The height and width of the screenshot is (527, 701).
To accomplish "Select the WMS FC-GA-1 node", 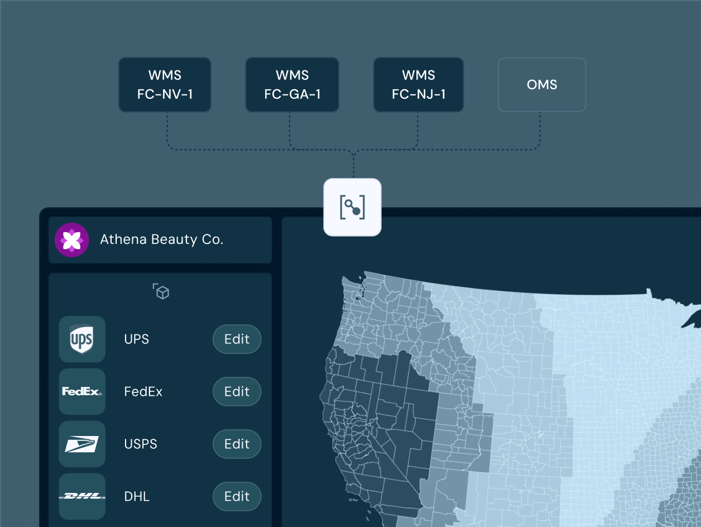I will coord(292,85).
